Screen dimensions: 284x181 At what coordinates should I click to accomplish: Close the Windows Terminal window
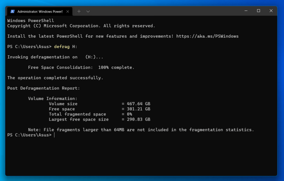[x=271, y=11]
